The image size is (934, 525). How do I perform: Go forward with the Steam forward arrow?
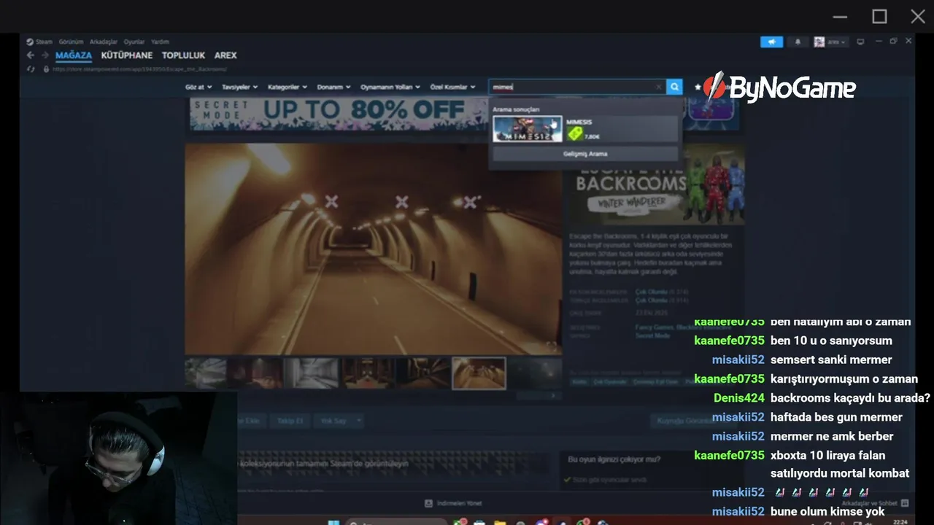45,55
